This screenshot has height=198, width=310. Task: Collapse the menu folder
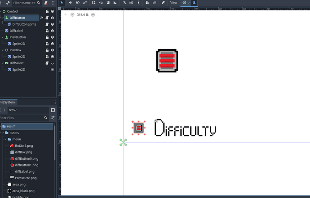point(5,139)
